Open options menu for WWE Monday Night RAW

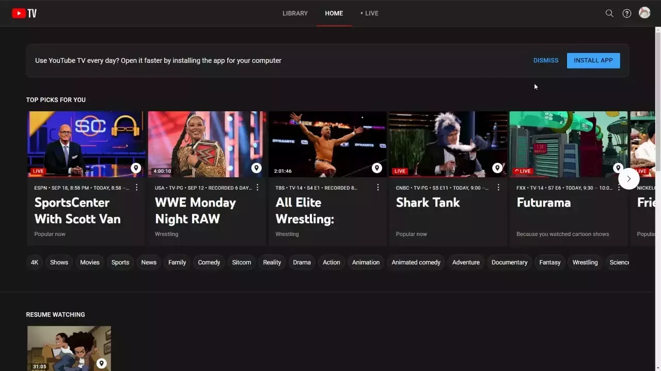coord(257,188)
